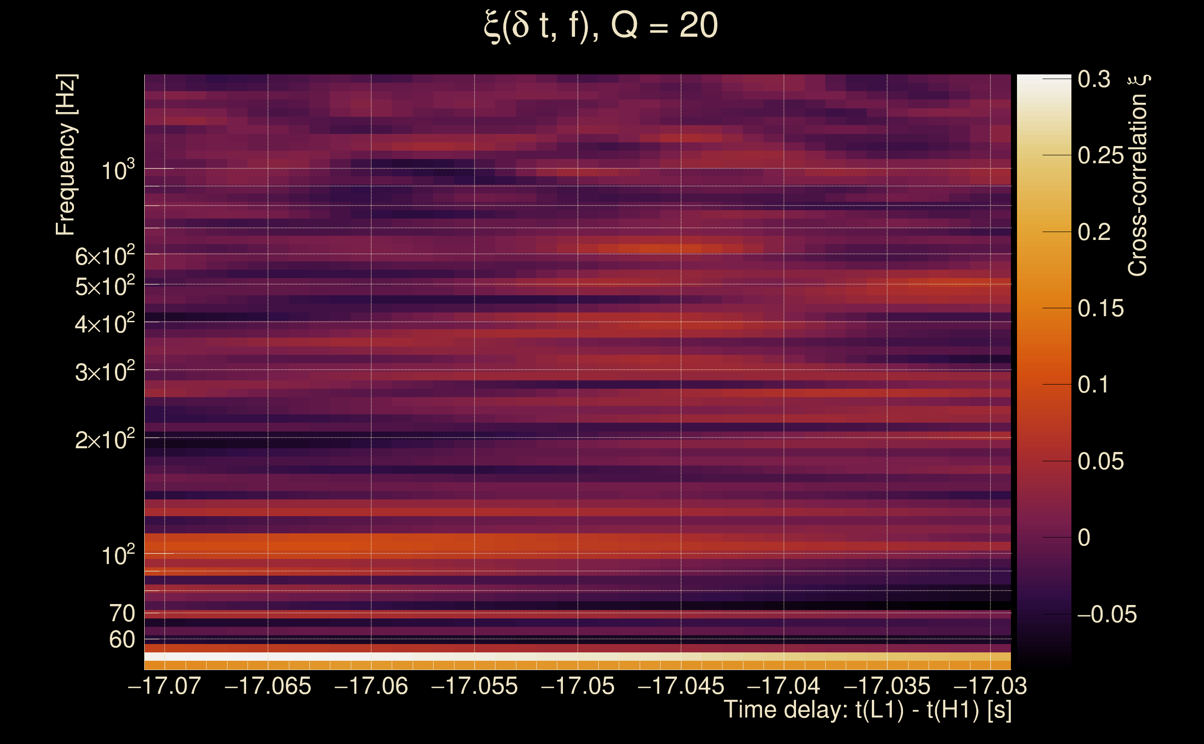
Task: Click the 0.1 colorbar value label
Action: click(1094, 385)
